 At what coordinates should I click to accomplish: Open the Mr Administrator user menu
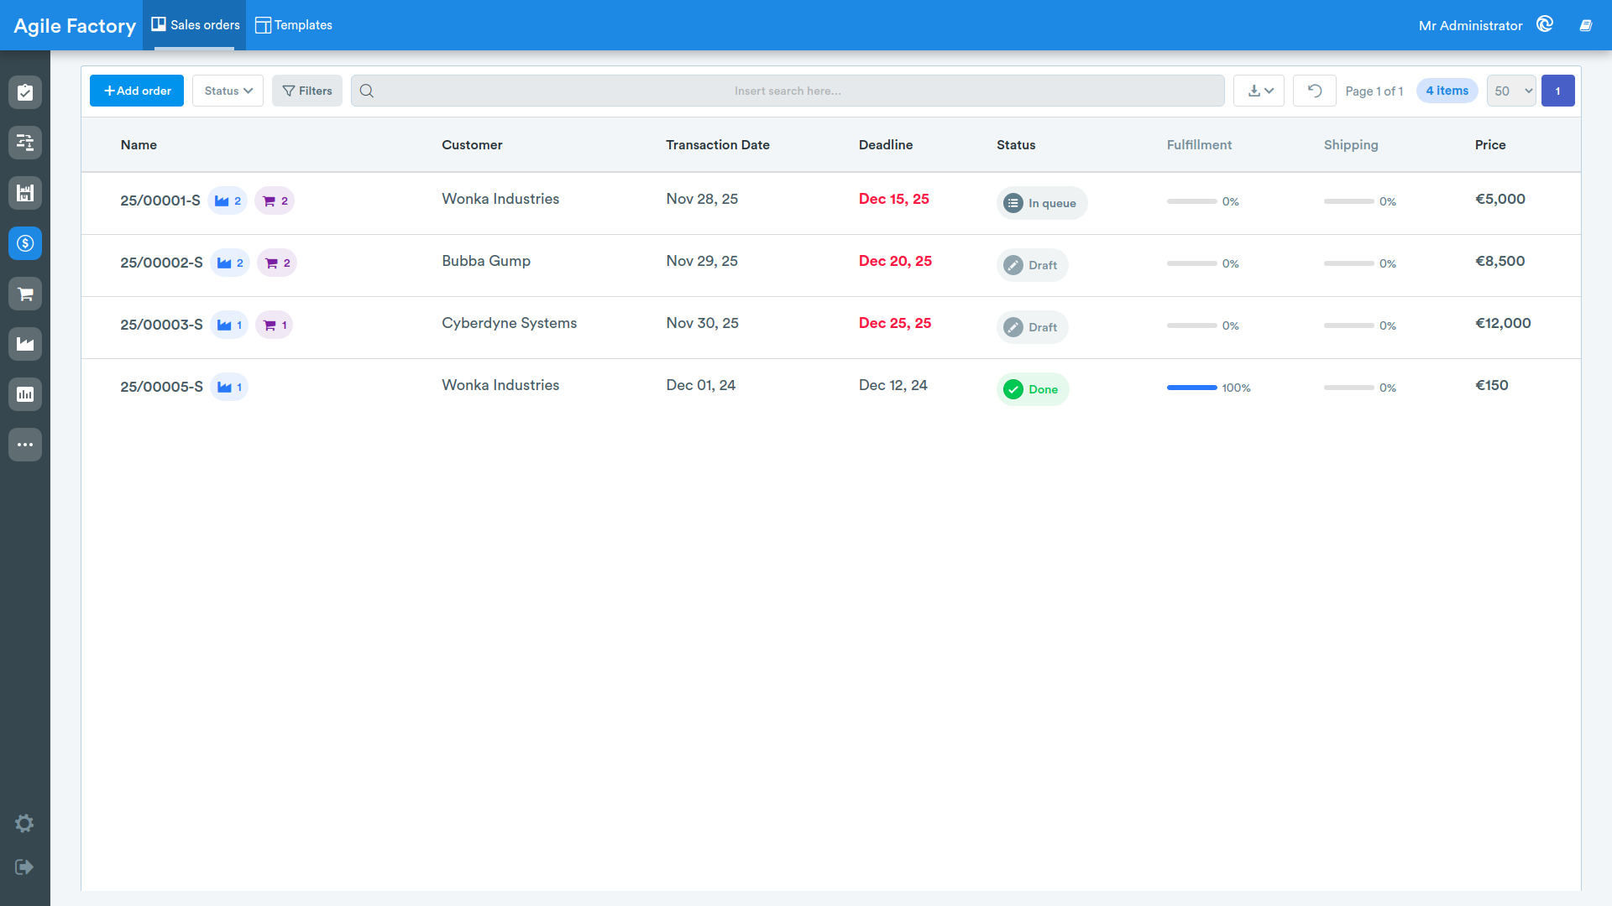1470,25
